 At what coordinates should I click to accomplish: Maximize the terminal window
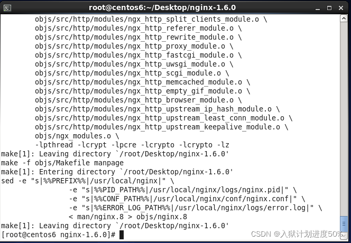pos(329,8)
